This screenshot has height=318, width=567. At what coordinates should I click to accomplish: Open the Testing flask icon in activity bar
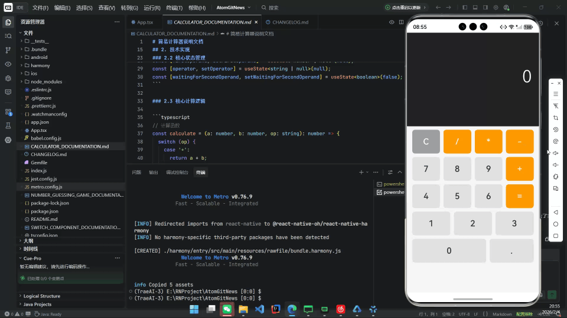(8, 126)
